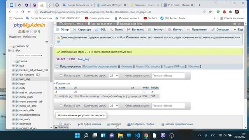
Task: Click the sidebar table filter field
Action: [30, 56]
